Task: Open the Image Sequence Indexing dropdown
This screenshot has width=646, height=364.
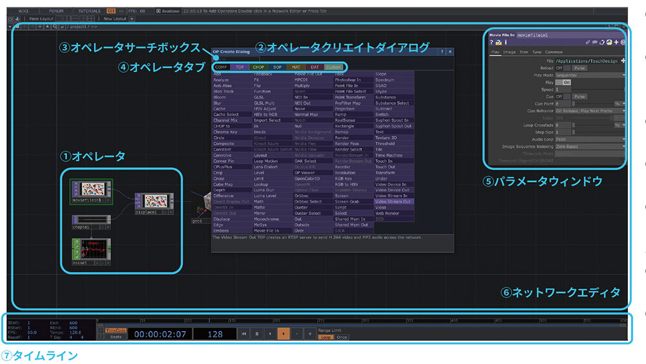Action: [590, 147]
